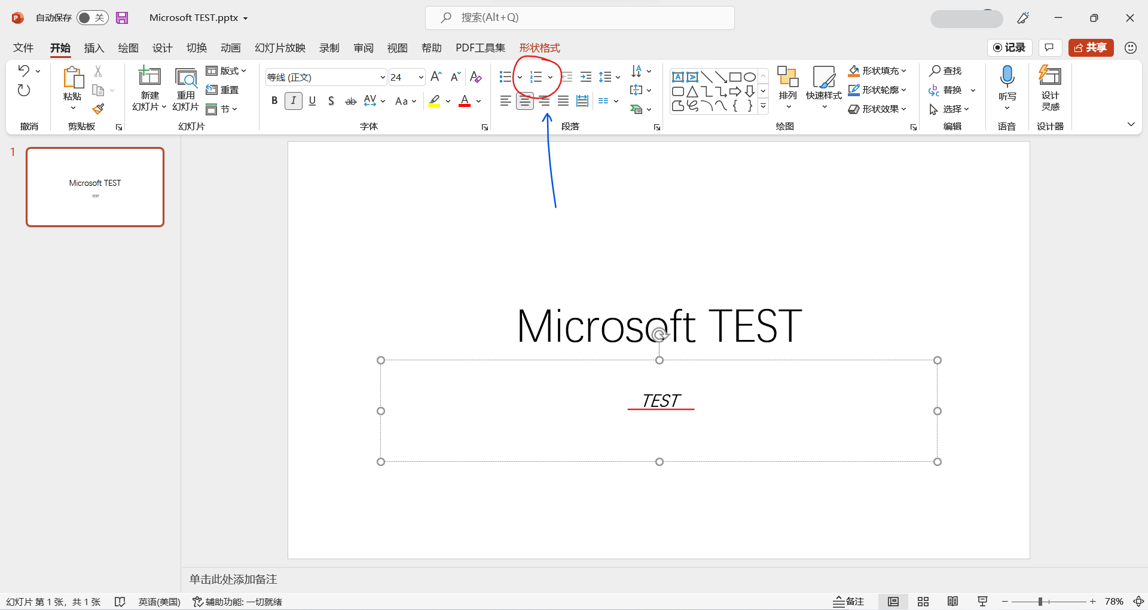
Task: Click the accessibility status button
Action: (x=237, y=602)
